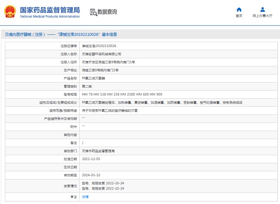Click the bulb icon beside 注
Screen dimensions: 280x204
tap(72, 197)
